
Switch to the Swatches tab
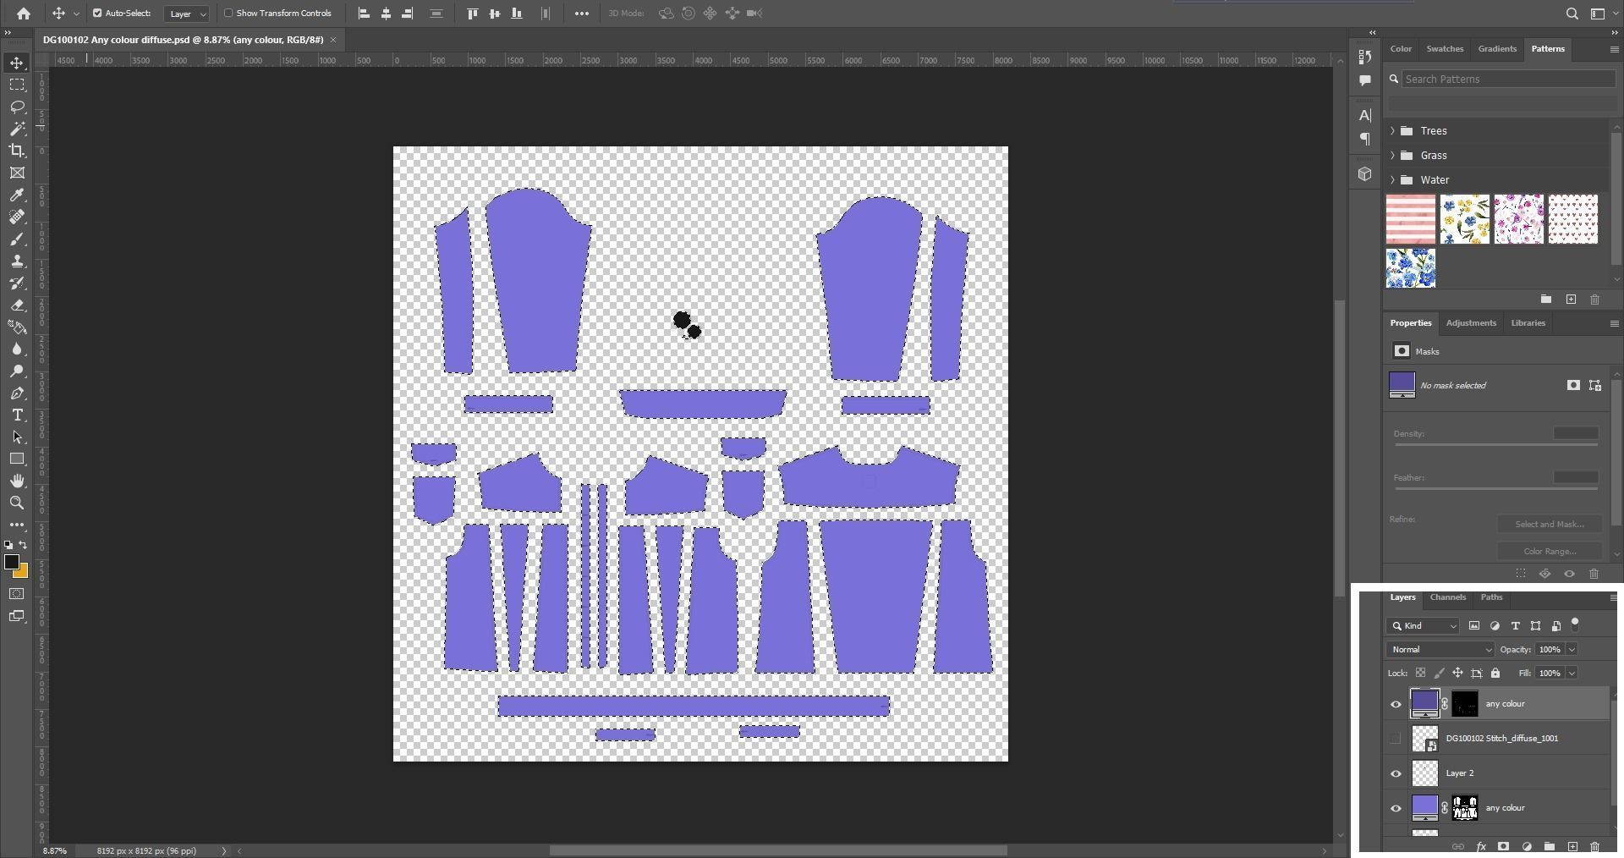coord(1445,49)
